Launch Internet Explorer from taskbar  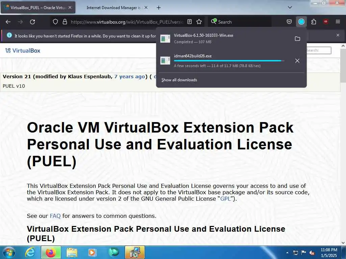pyautogui.click(x=30, y=252)
